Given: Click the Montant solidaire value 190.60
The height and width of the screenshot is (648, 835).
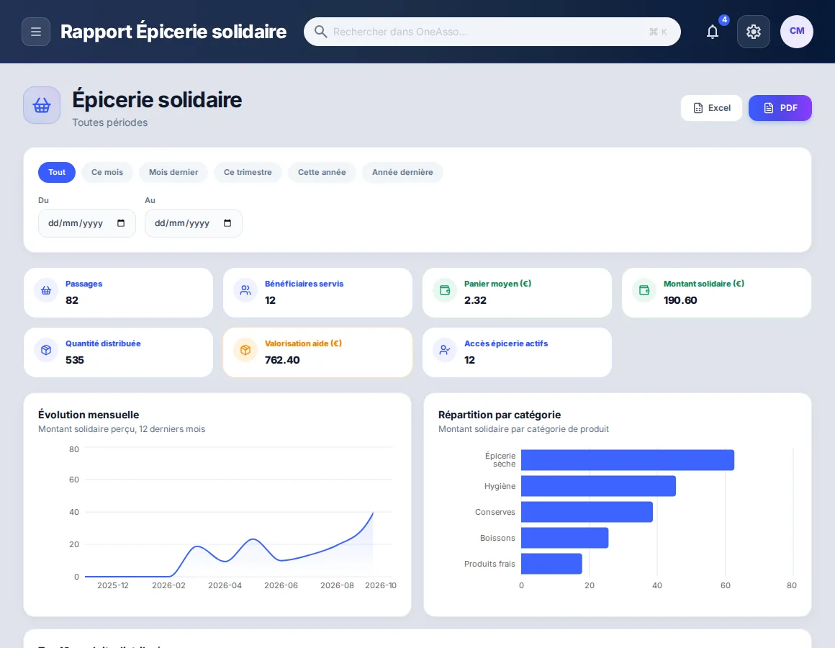Looking at the screenshot, I should (680, 300).
